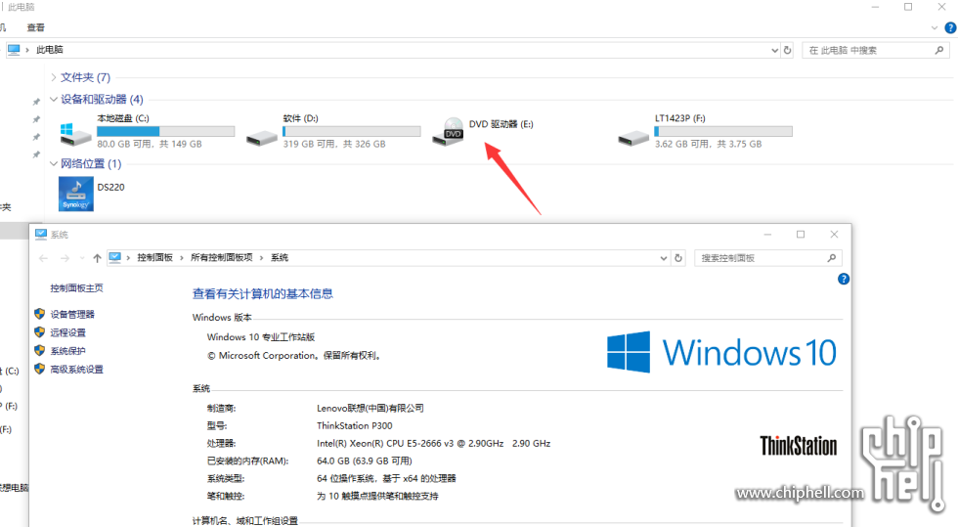This screenshot has width=958, height=527.
Task: Expand chevron after 所有控制面板项 breadcrumb
Action: click(262, 258)
